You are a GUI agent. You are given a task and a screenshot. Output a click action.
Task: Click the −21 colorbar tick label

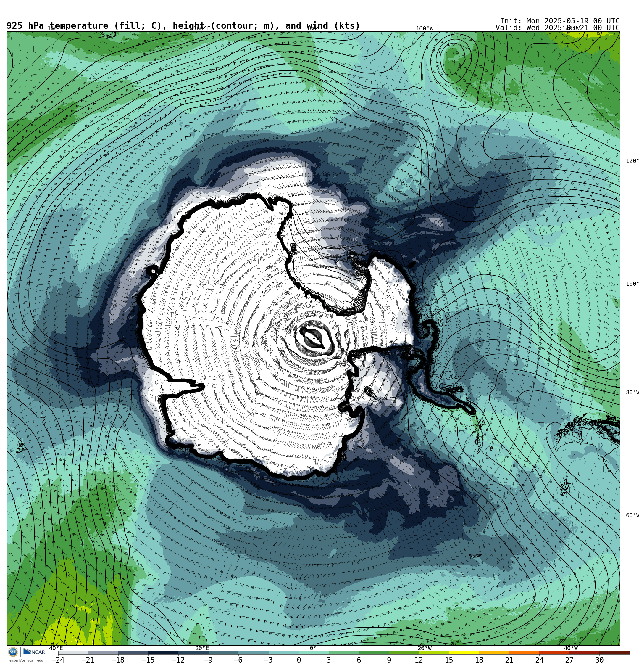[88, 660]
